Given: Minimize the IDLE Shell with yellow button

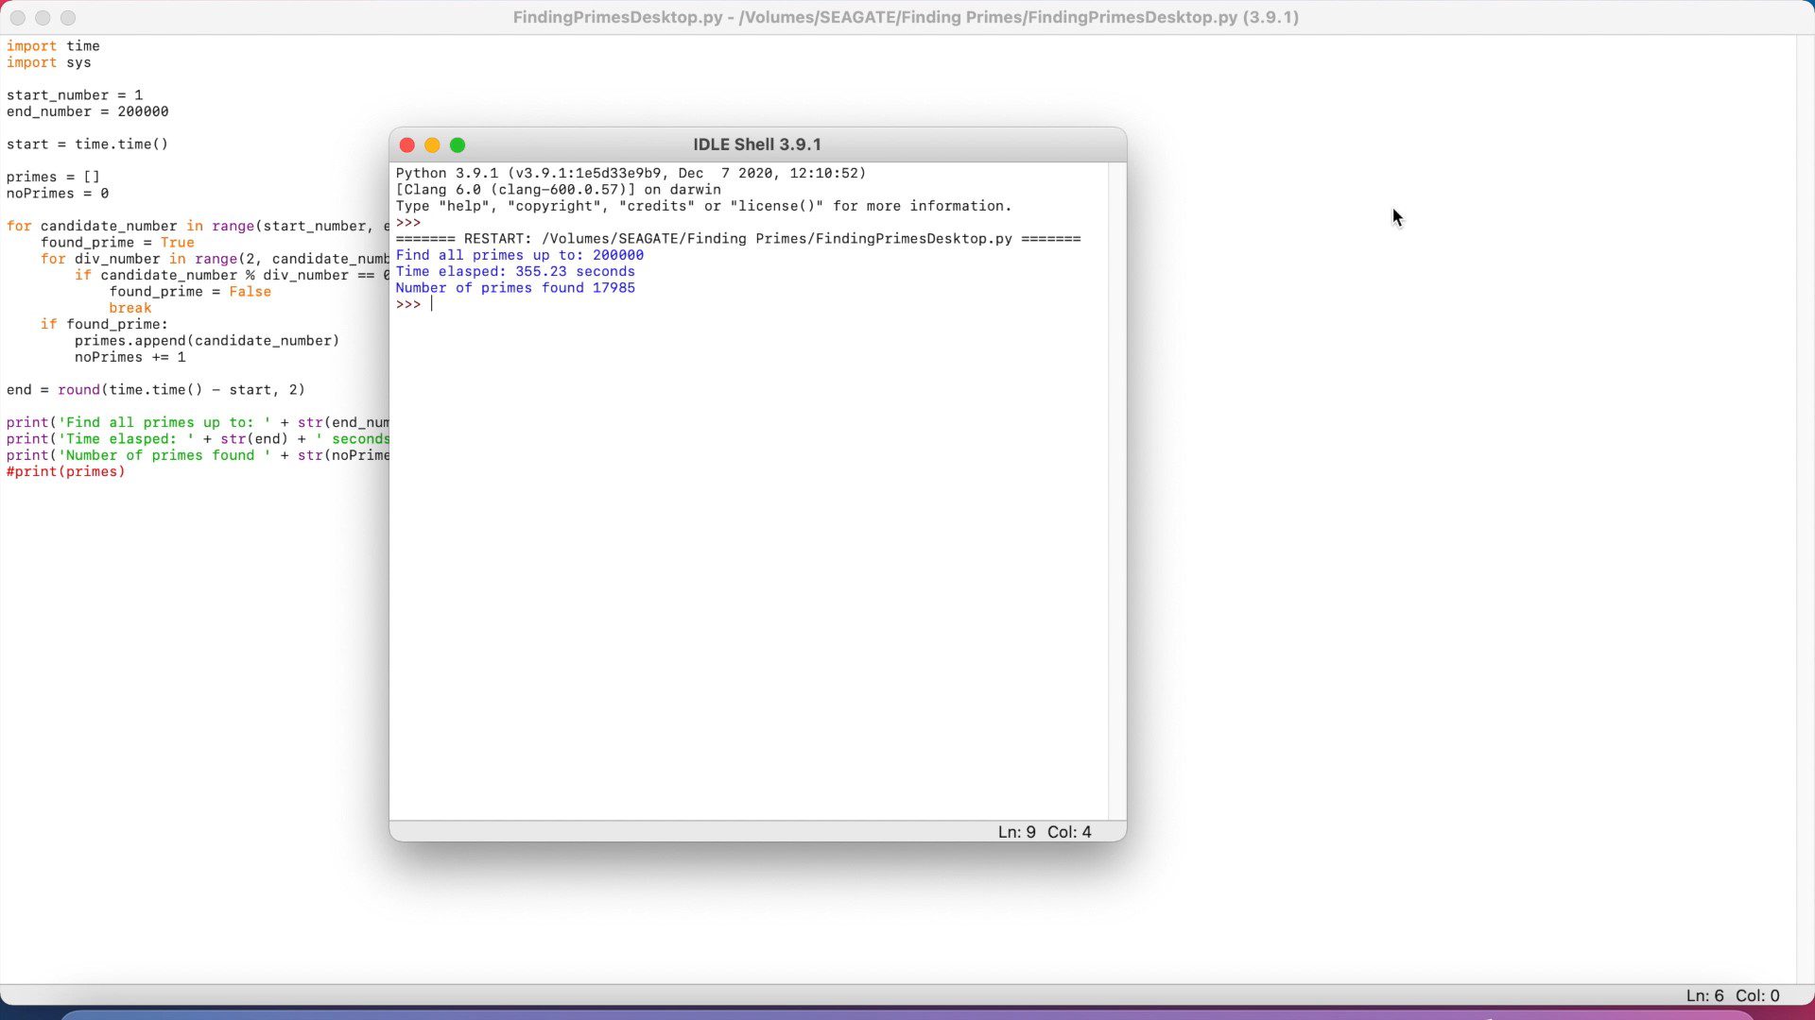Looking at the screenshot, I should coord(432,145).
